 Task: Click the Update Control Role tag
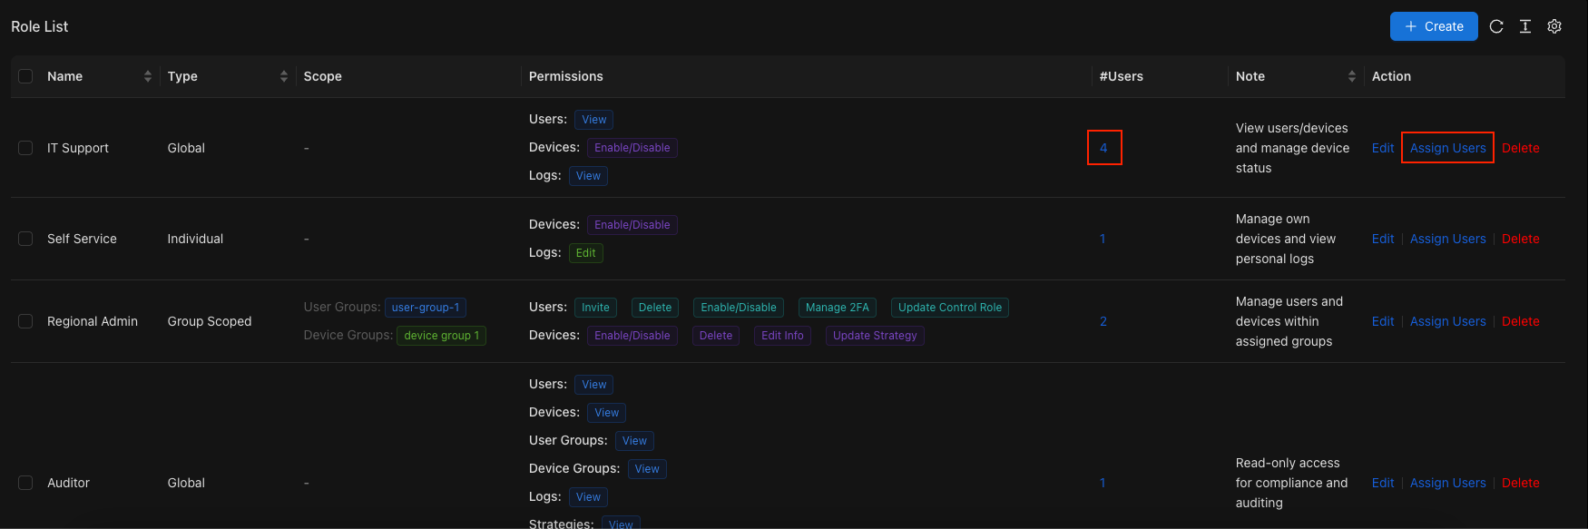pos(950,308)
